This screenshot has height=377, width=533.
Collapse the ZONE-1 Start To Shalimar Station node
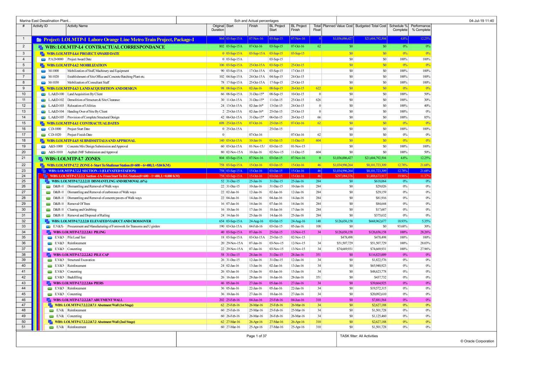(x=42, y=165)
